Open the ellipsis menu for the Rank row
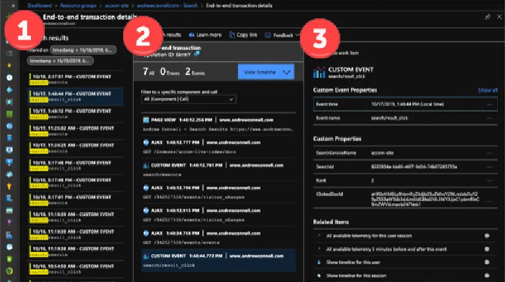This screenshot has height=282, width=505. click(x=490, y=181)
